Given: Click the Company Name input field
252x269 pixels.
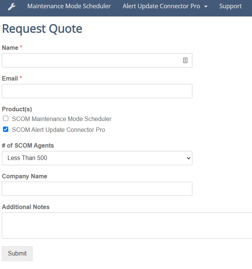Looking at the screenshot, I should pyautogui.click(x=97, y=189).
